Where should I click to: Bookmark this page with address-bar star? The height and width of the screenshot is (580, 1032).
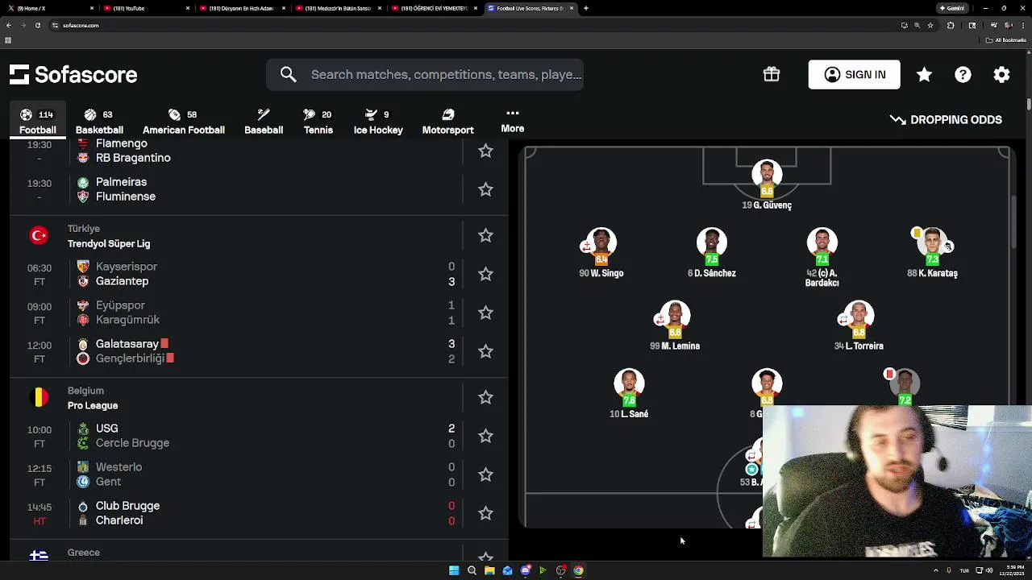[x=930, y=25]
